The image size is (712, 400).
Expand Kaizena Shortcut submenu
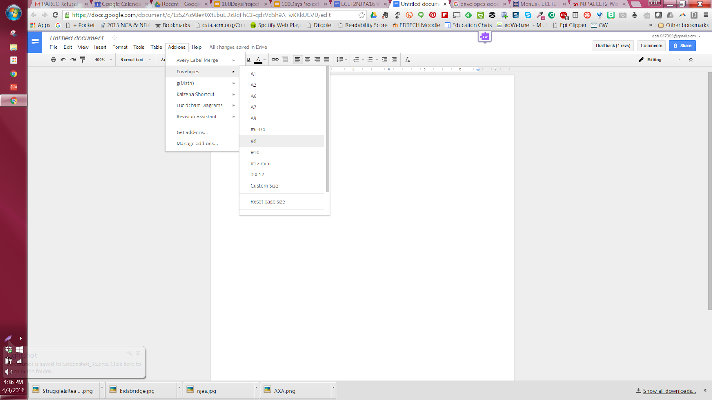[202, 94]
